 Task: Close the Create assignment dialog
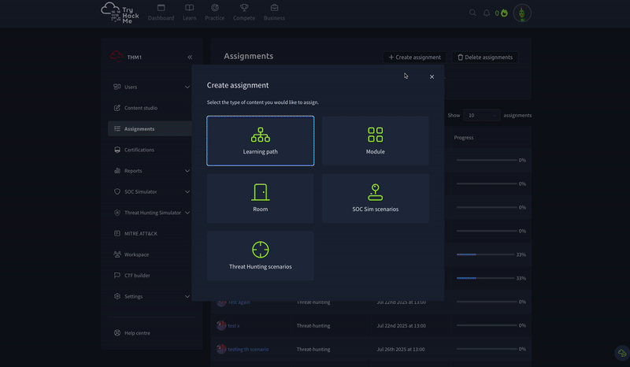pyautogui.click(x=432, y=76)
